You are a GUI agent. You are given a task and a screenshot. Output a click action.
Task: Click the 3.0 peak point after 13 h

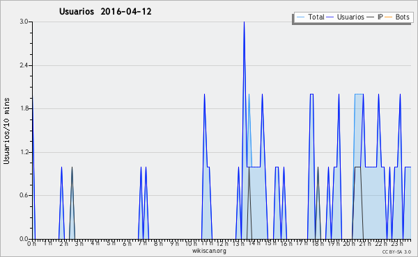pos(244,22)
